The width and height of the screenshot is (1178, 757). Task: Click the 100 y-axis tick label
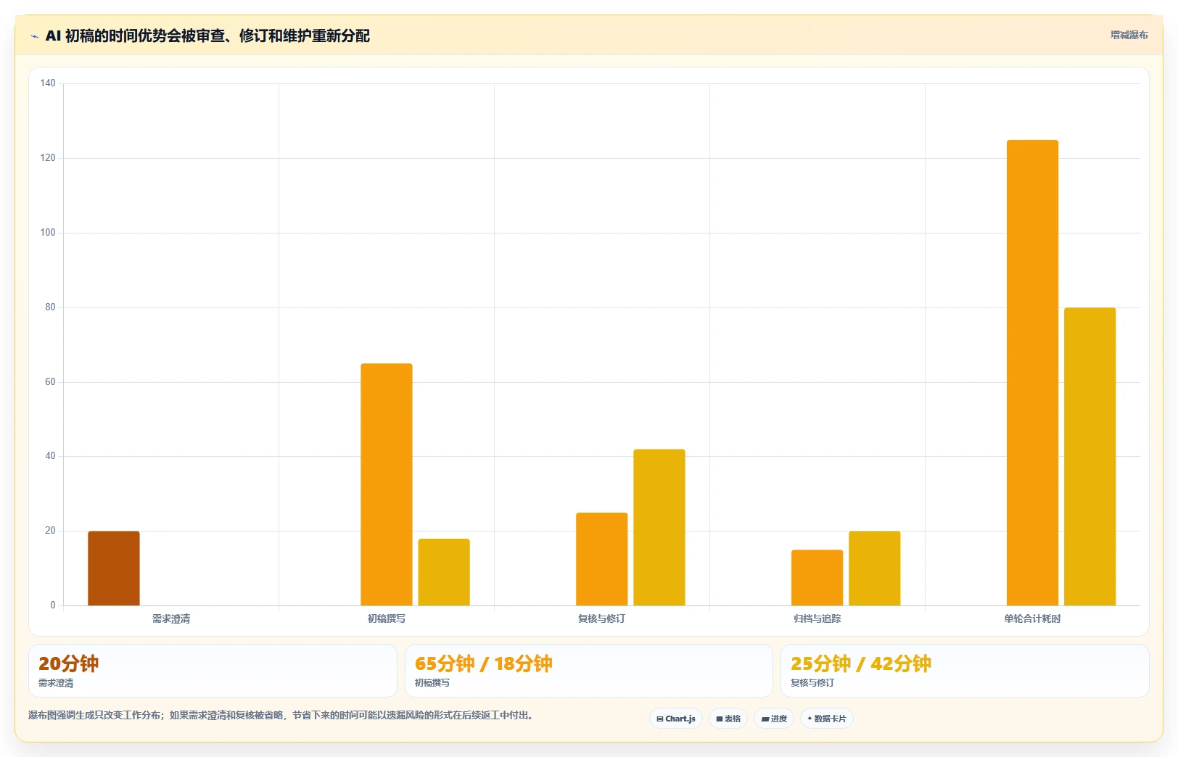point(48,233)
